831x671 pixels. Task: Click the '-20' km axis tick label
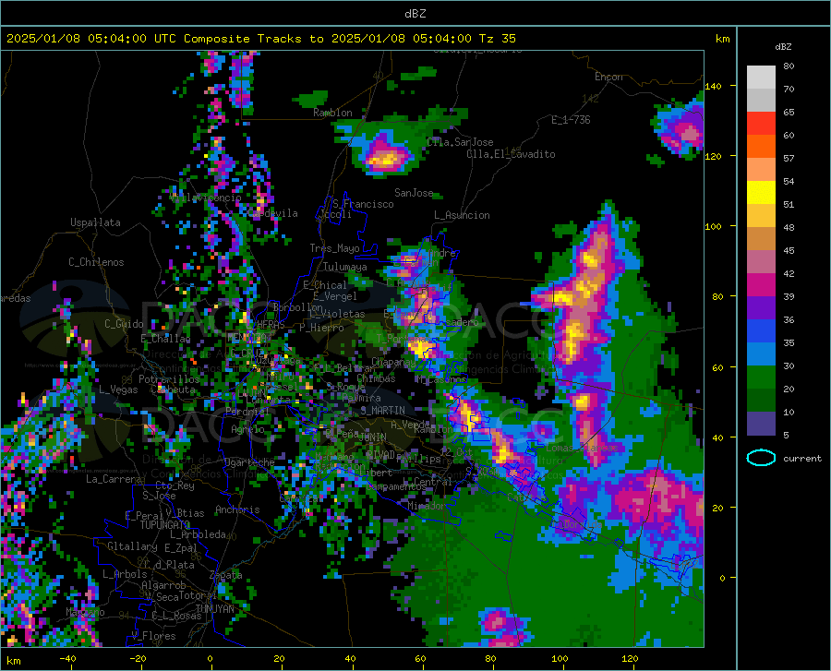coord(138,659)
